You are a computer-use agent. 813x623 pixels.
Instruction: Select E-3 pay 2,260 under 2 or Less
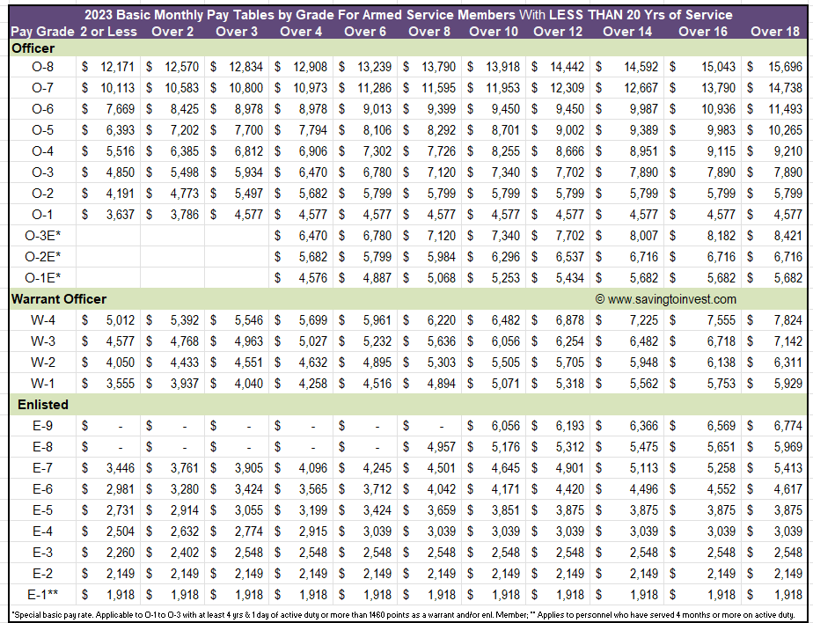(121, 553)
